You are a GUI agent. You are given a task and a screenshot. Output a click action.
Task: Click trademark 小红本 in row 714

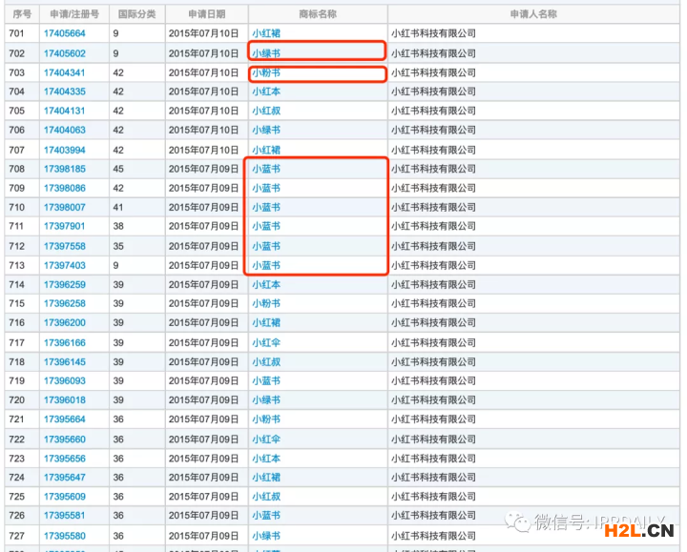pyautogui.click(x=266, y=285)
